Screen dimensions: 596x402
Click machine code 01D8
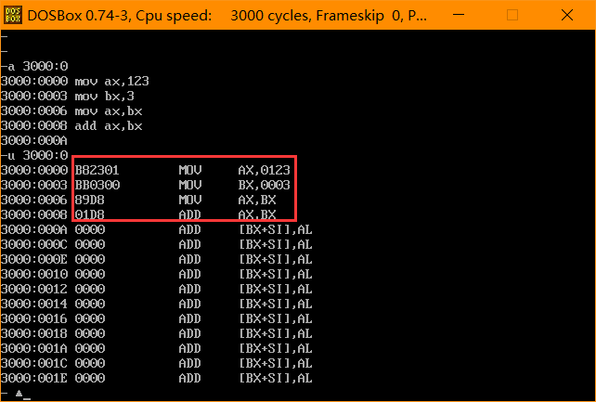[90, 214]
